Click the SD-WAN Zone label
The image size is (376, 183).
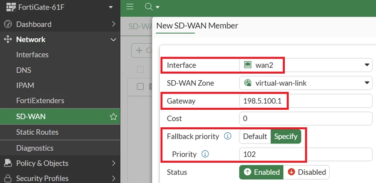click(190, 83)
